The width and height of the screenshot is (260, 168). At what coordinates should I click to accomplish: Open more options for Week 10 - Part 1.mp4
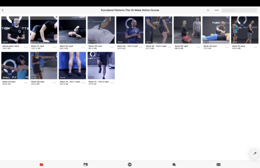[83, 83]
